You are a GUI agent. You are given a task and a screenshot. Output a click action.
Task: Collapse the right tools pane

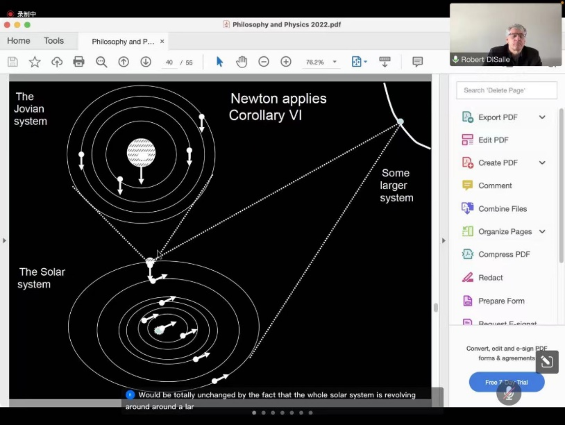443,241
